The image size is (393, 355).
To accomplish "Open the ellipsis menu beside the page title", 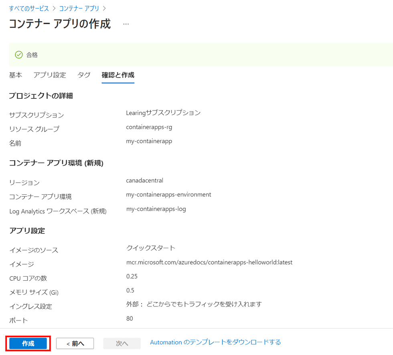I will point(126,24).
